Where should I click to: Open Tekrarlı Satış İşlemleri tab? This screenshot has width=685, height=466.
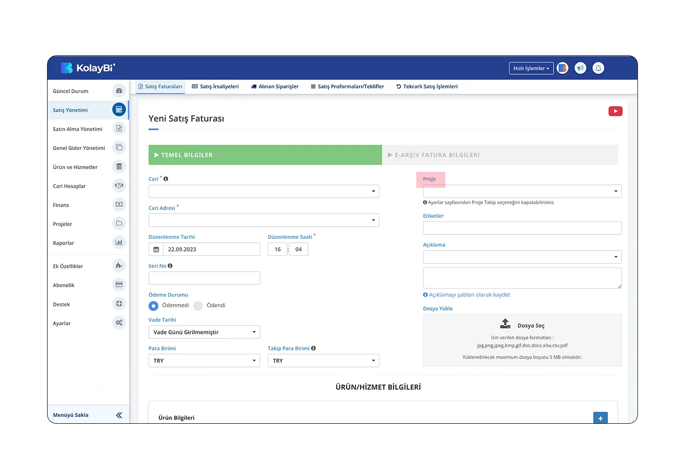tap(427, 86)
